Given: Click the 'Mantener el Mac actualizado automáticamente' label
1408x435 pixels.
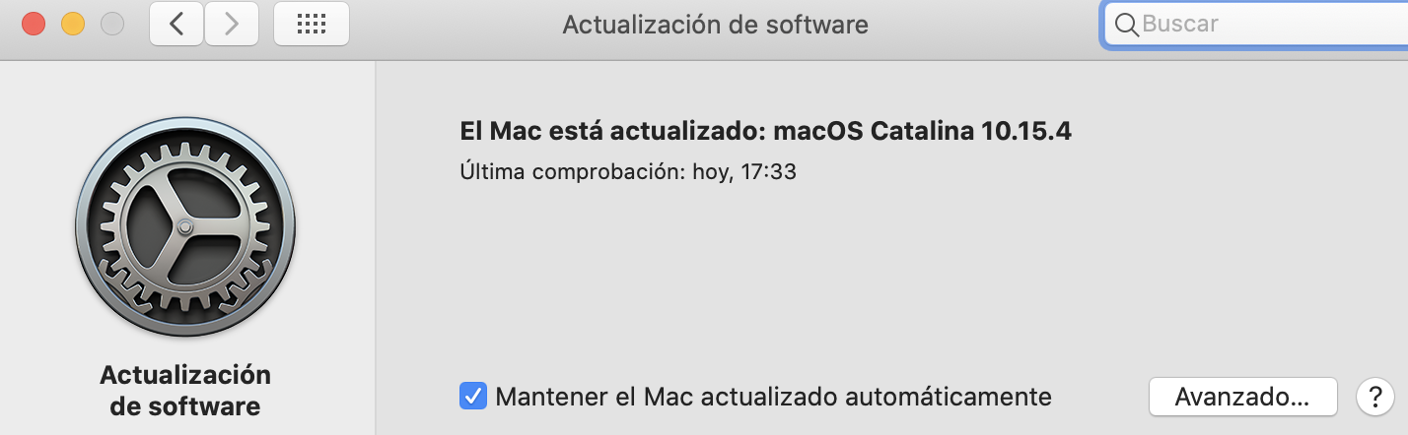Looking at the screenshot, I should tap(774, 397).
